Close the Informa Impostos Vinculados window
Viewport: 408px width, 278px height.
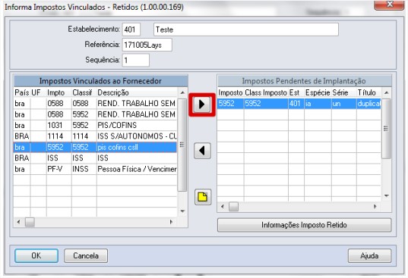(389, 5)
